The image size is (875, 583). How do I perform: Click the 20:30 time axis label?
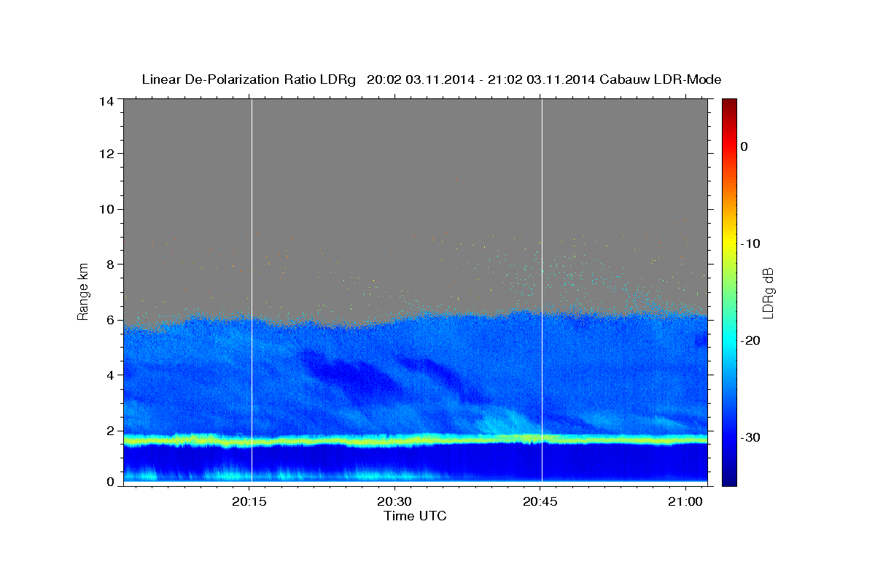(x=394, y=503)
